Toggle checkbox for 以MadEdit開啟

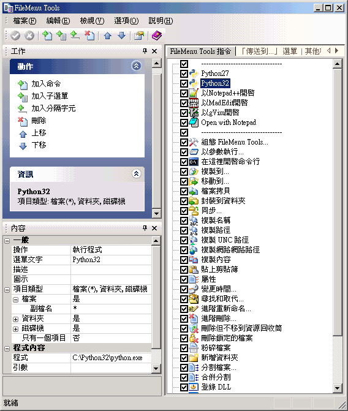184,103
